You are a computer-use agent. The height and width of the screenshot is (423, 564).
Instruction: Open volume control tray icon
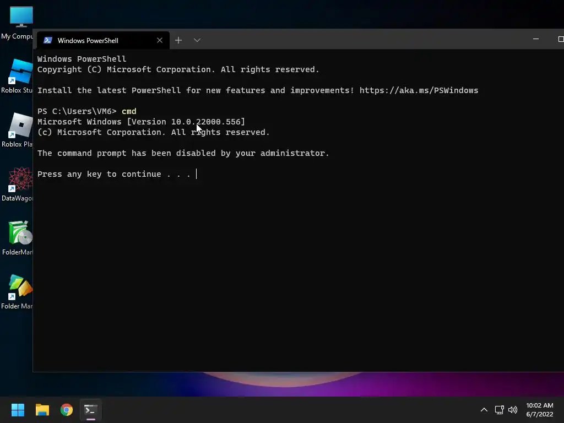513,410
